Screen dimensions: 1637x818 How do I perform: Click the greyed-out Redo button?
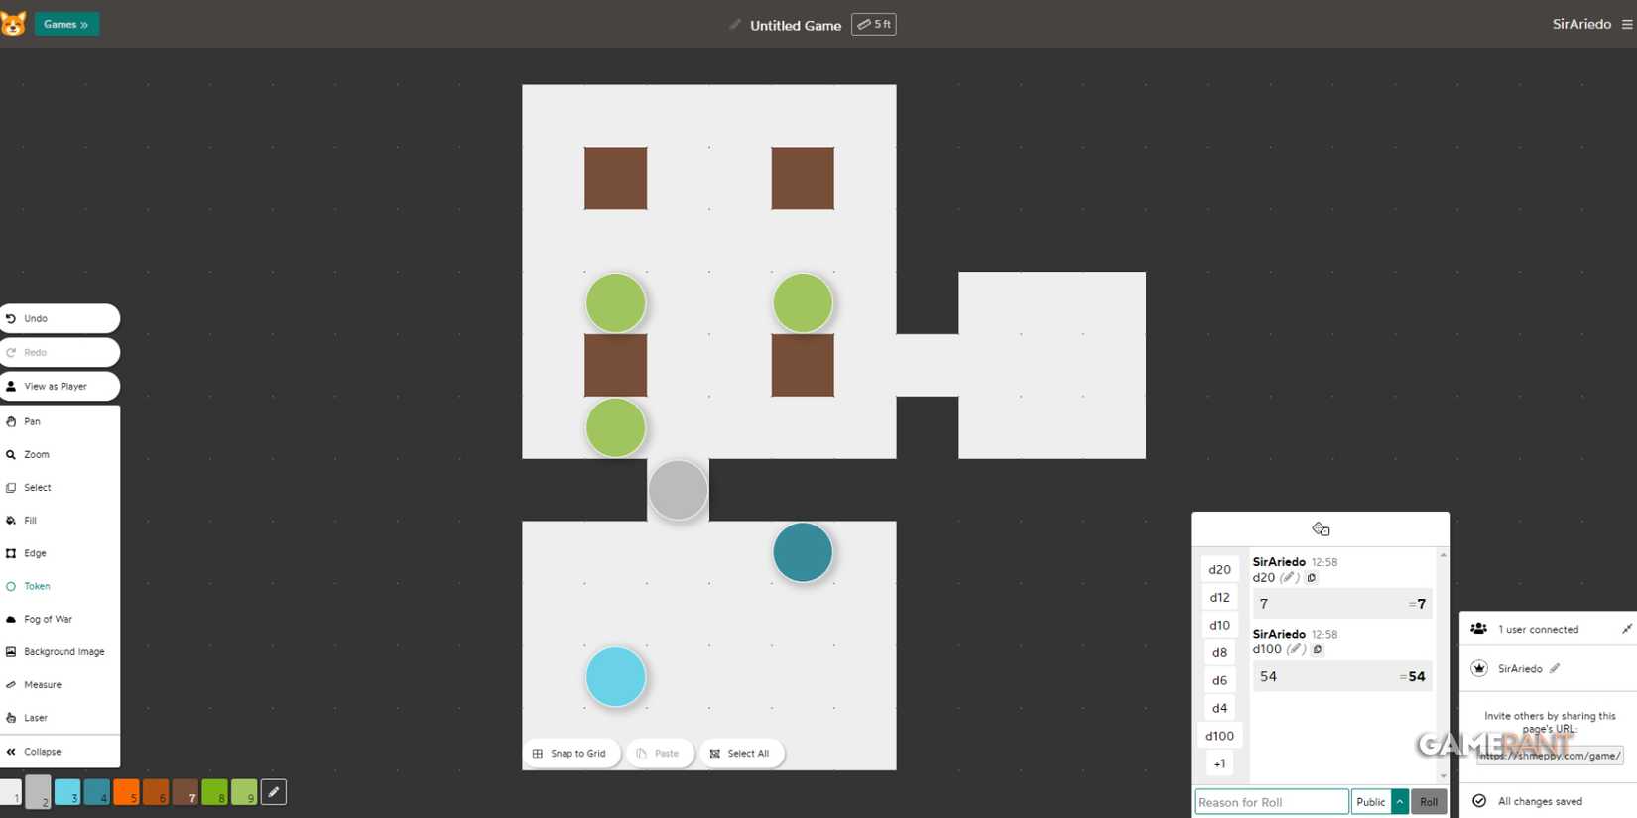(x=60, y=352)
